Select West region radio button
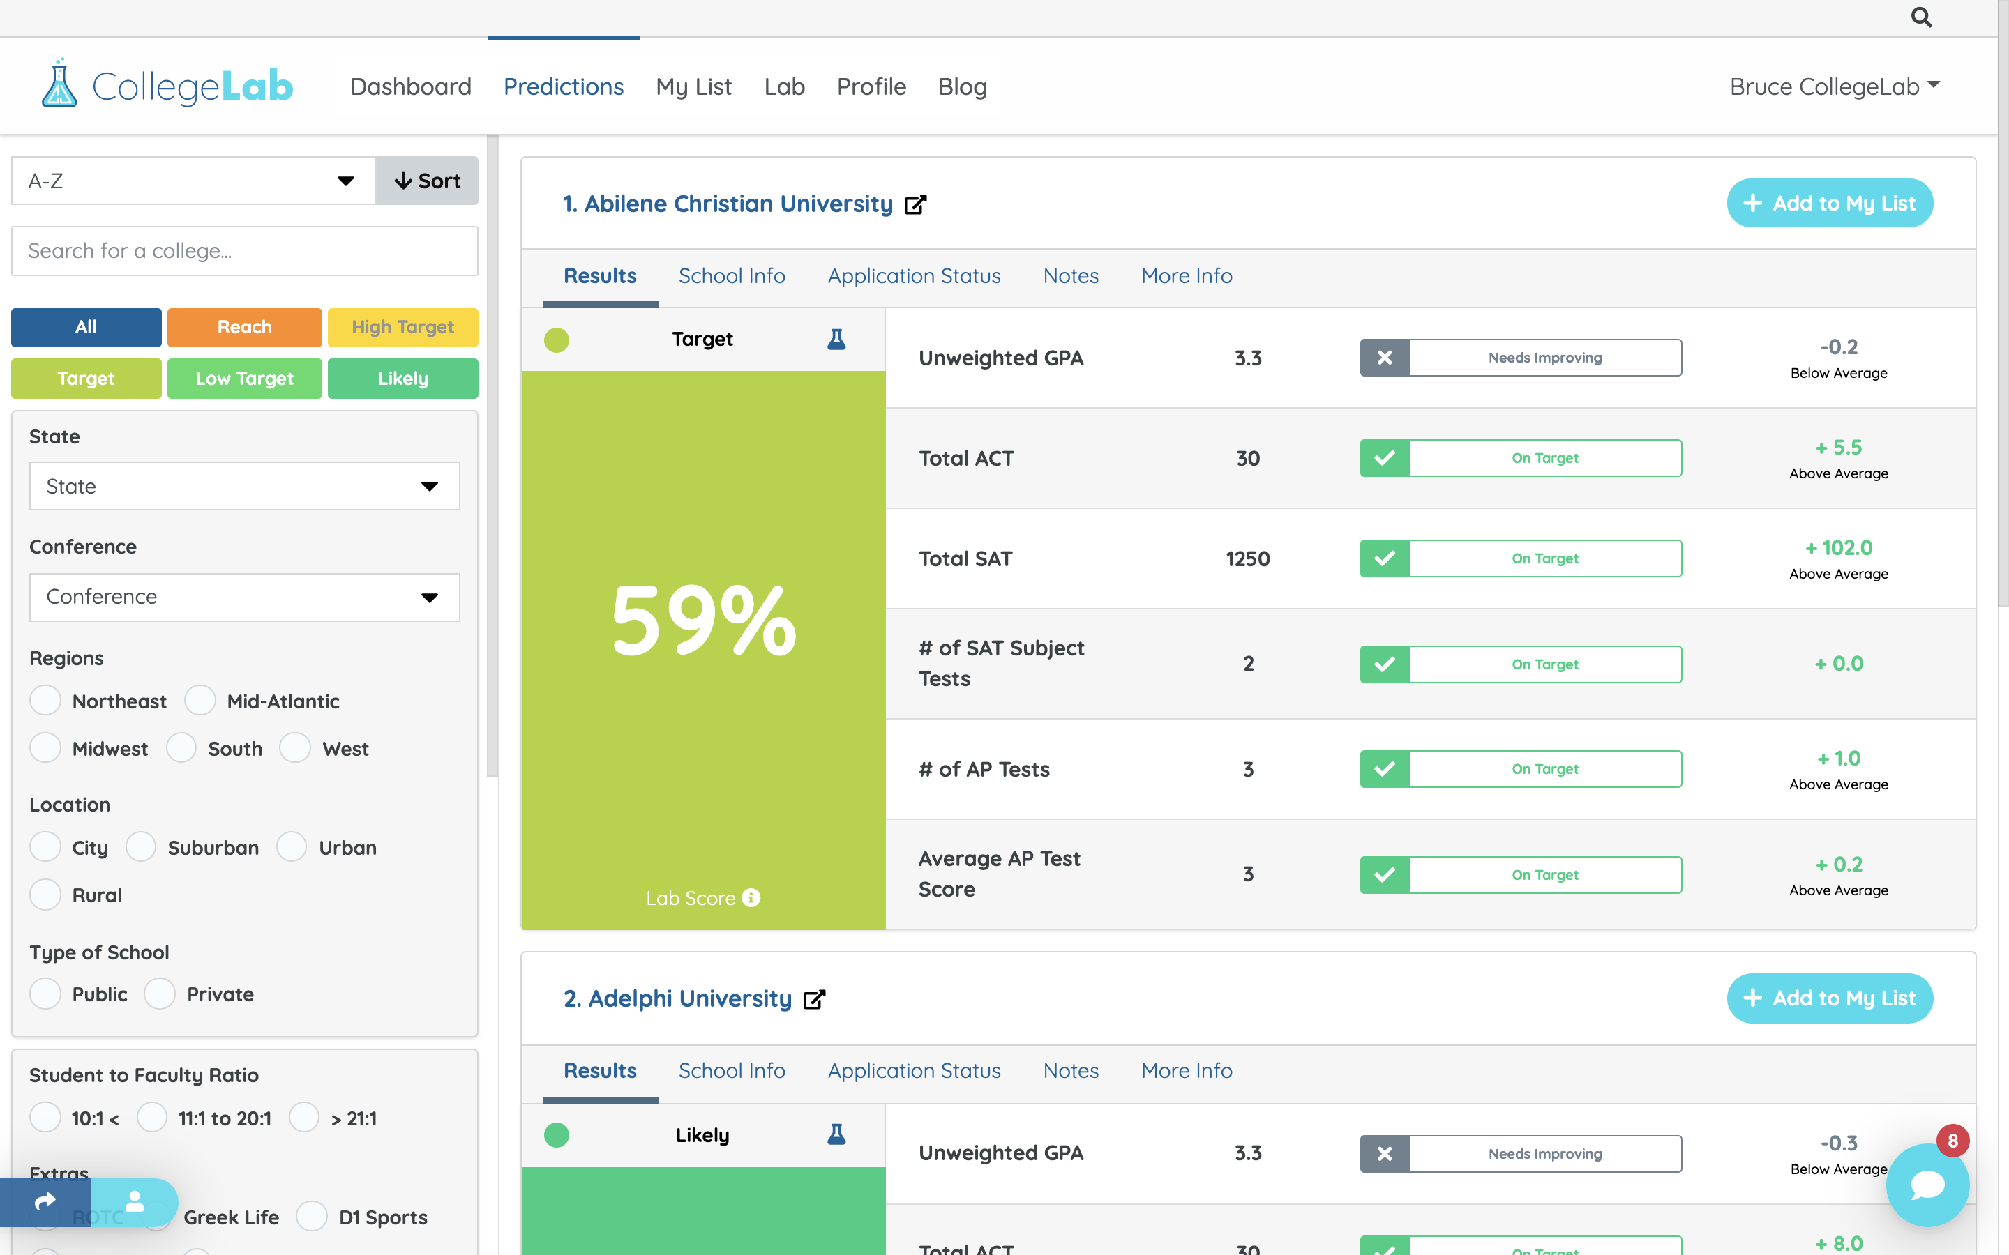 coord(294,748)
